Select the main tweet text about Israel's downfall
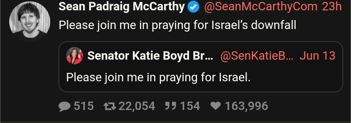This screenshot has height=123, width=351. tap(177, 26)
